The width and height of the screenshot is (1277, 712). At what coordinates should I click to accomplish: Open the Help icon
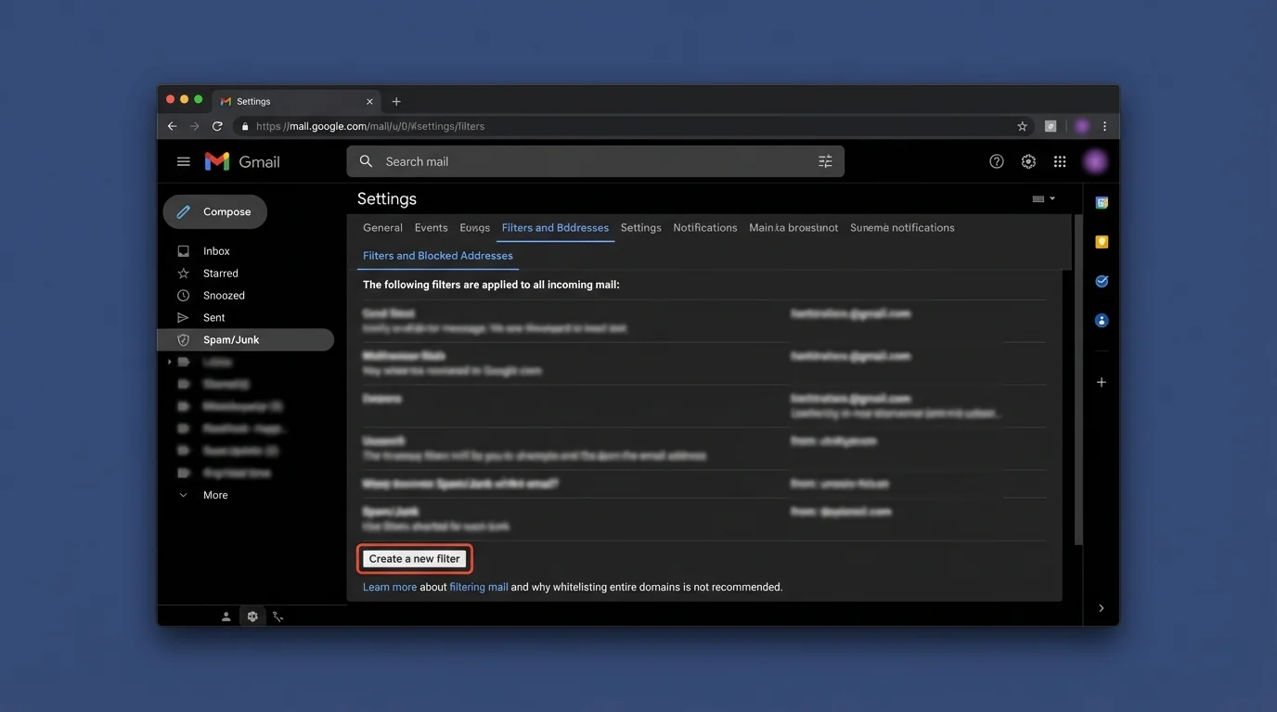(997, 160)
